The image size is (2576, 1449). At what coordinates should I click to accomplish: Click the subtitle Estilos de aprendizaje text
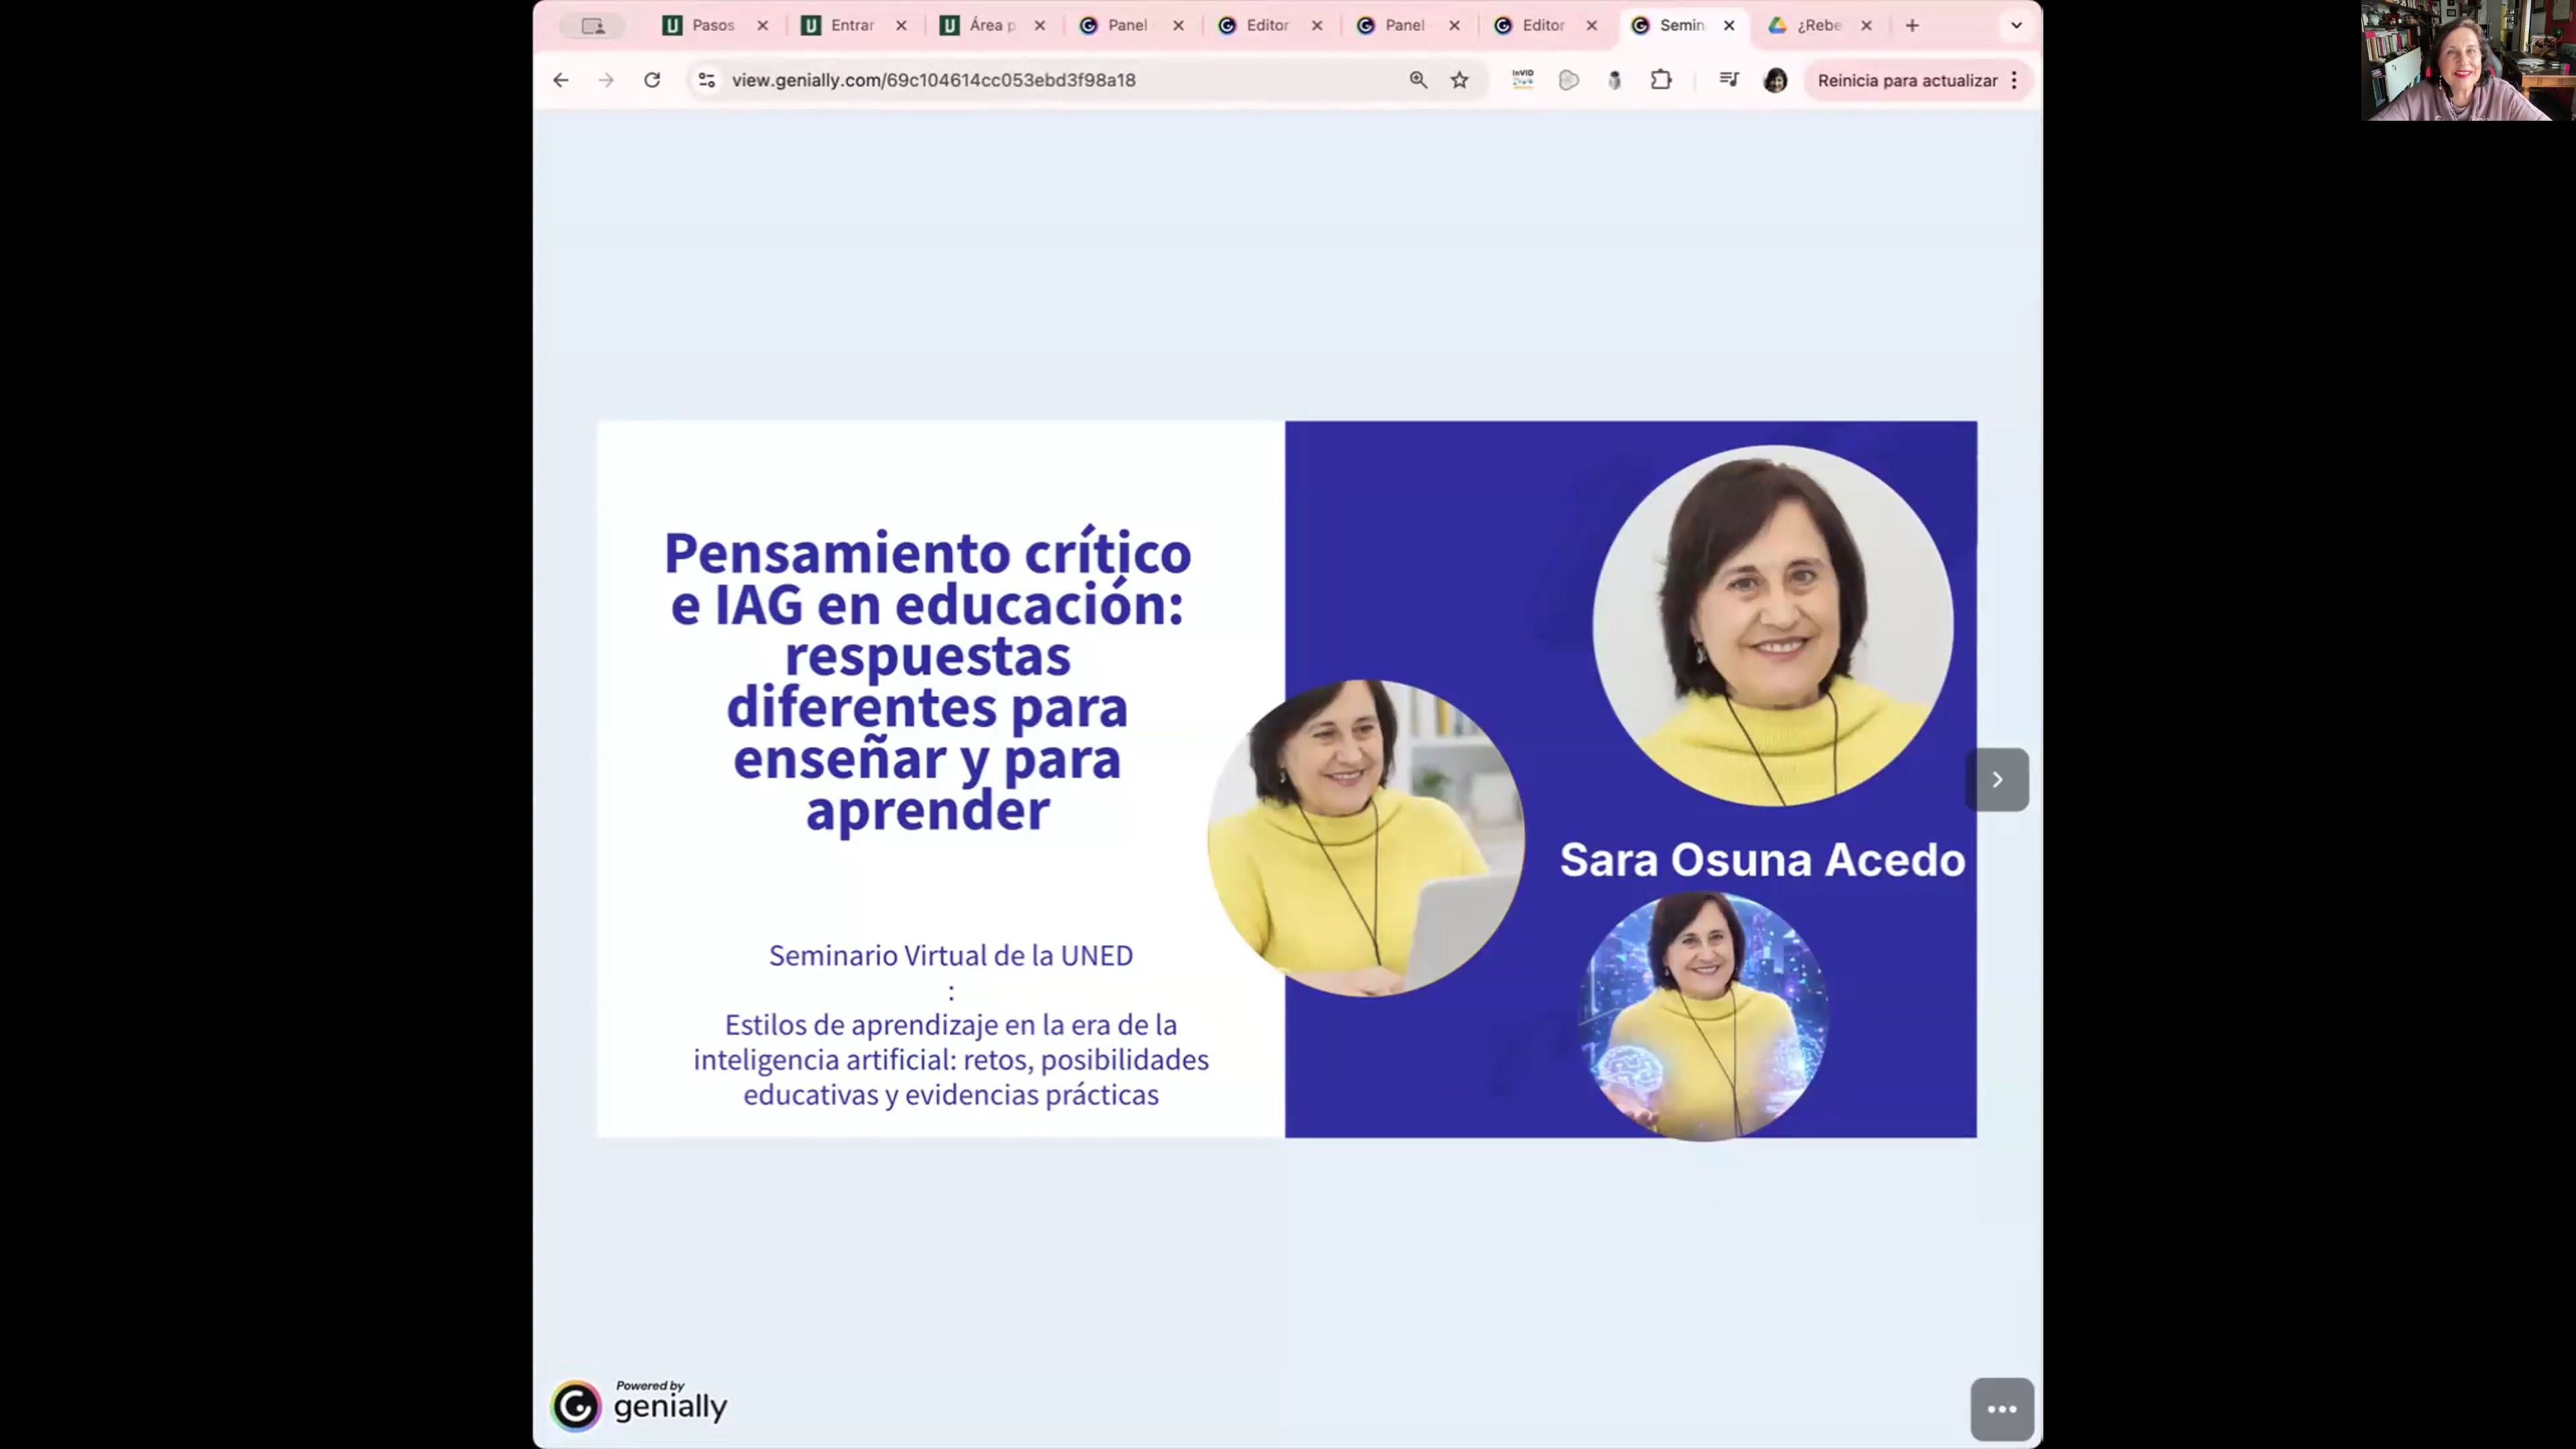pyautogui.click(x=951, y=1059)
